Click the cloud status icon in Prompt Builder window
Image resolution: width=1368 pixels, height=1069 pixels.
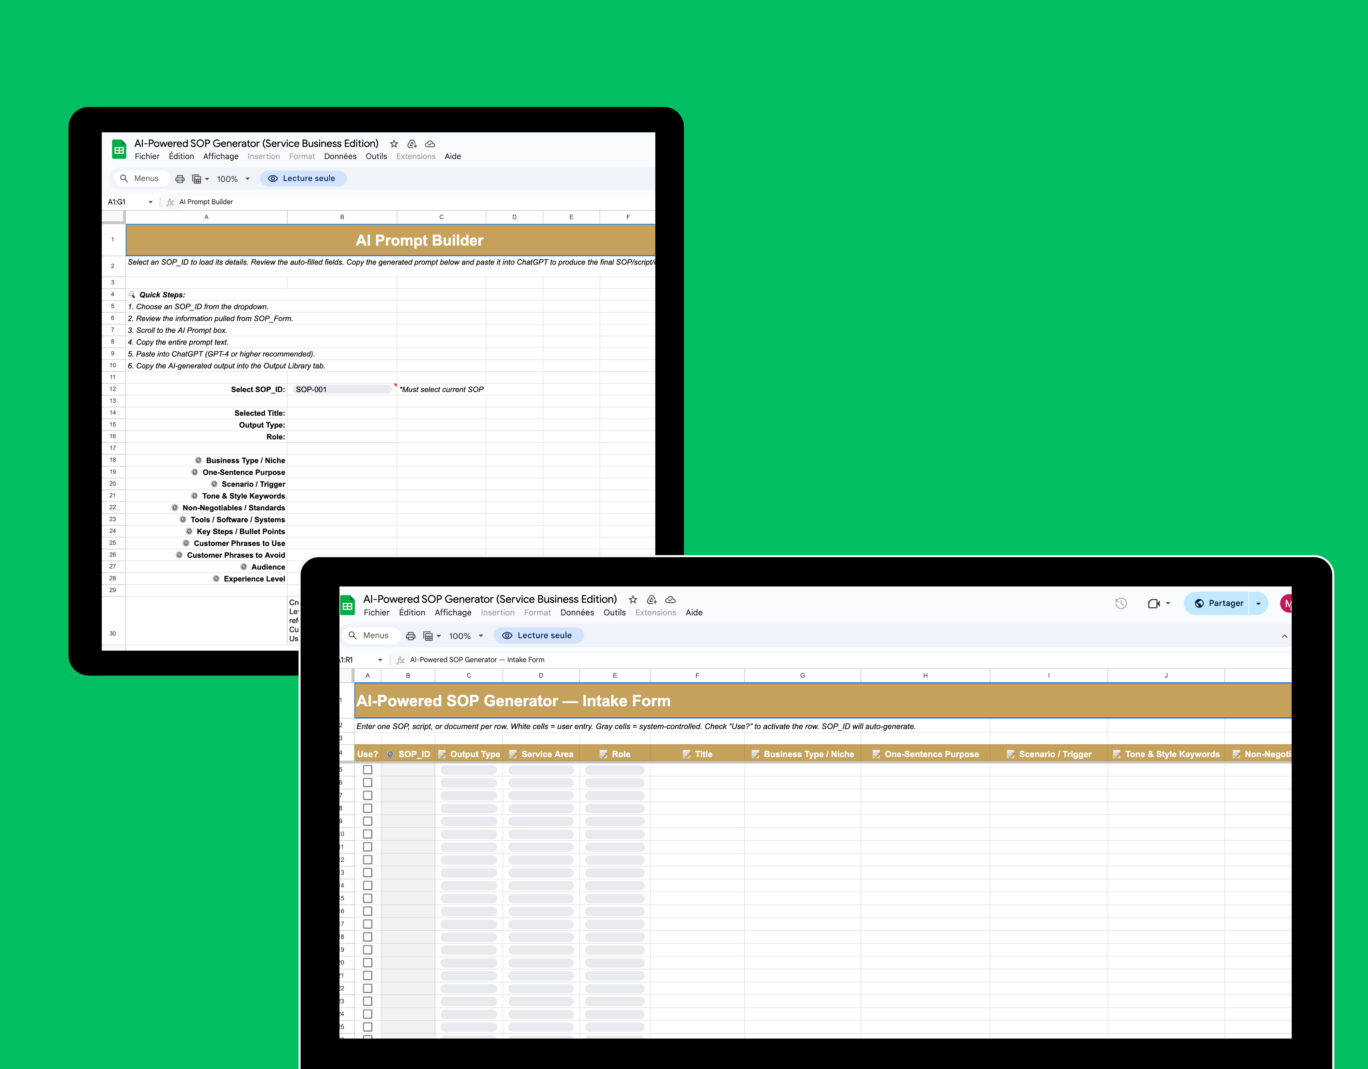430,143
